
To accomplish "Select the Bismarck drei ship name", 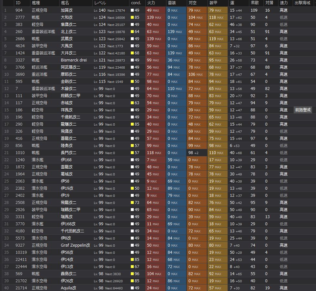I will (74, 60).
